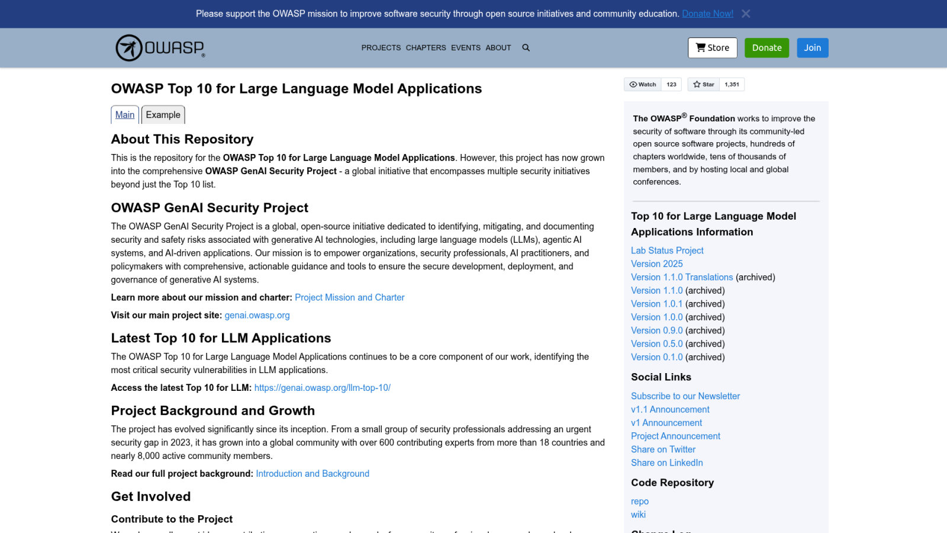The width and height of the screenshot is (947, 533).
Task: Open the repo link
Action: coord(640,502)
